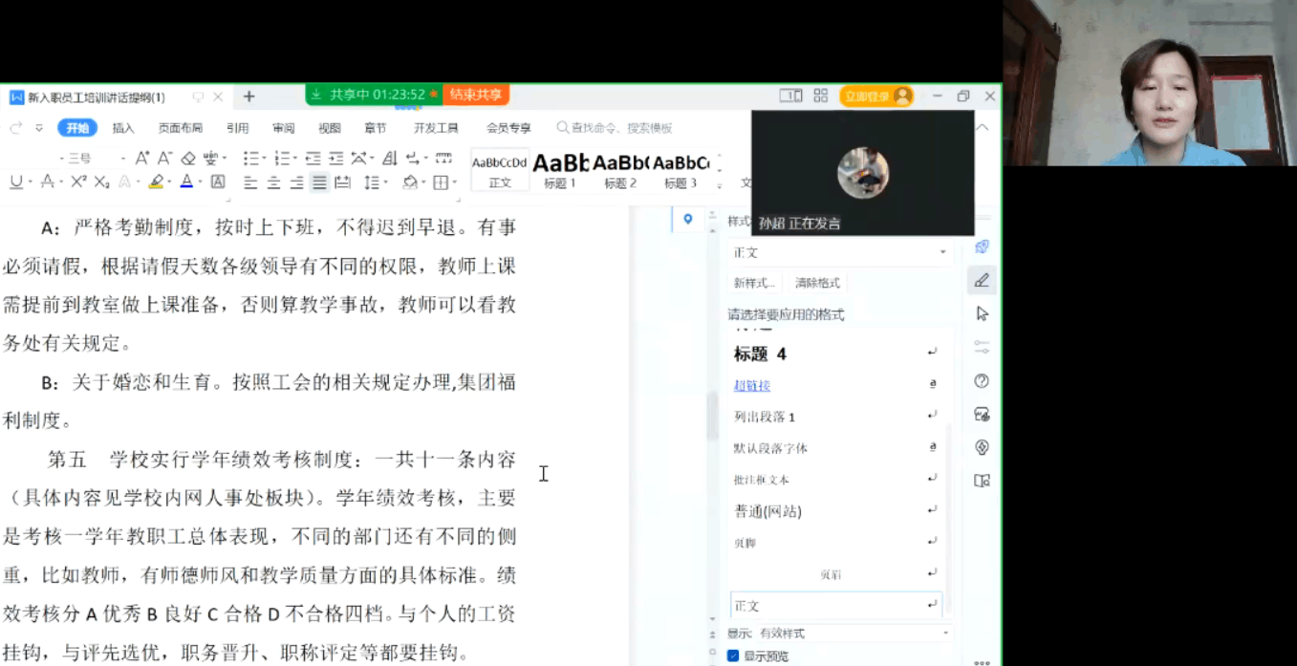The image size is (1297, 666).
Task: Select the 列出段落 1 style entry
Action: [x=765, y=417]
